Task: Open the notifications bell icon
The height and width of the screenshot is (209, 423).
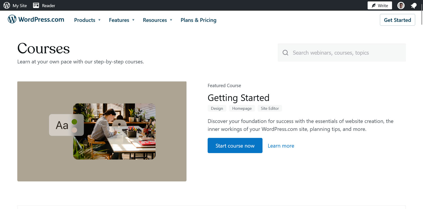Action: coord(414,6)
